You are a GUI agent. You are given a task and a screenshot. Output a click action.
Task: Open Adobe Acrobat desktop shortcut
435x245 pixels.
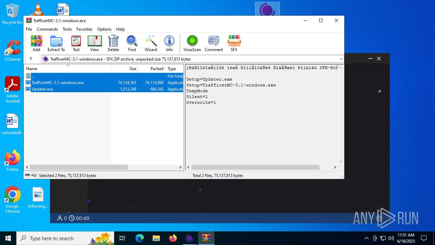coord(13,89)
